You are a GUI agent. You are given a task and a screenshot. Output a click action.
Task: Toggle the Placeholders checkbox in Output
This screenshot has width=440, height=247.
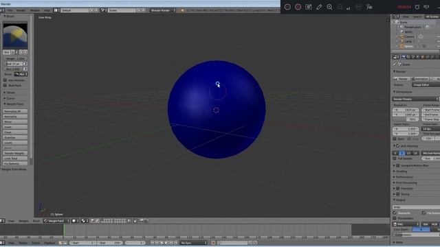[395, 218]
